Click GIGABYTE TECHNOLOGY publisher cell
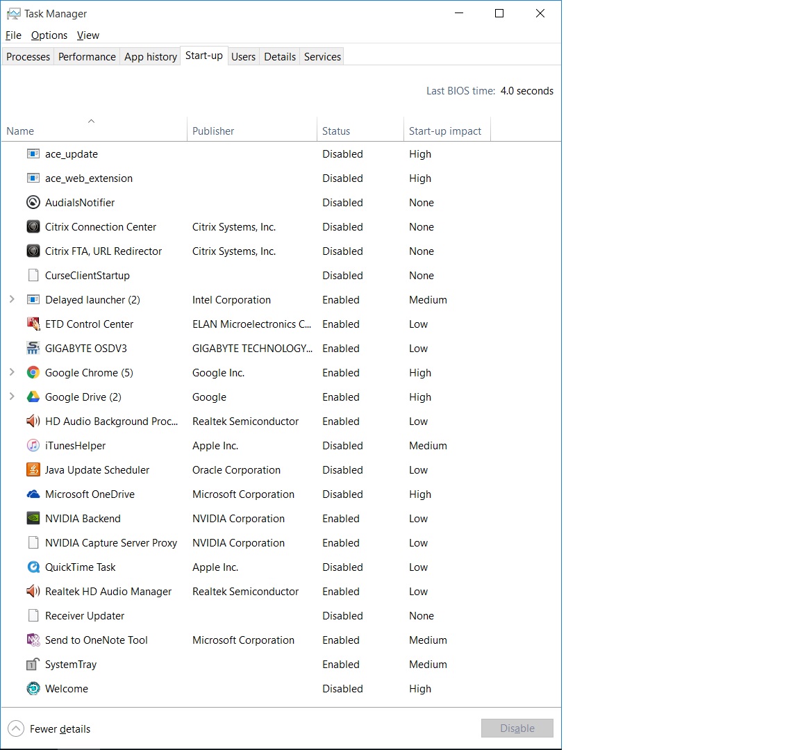800x750 pixels. (x=252, y=349)
